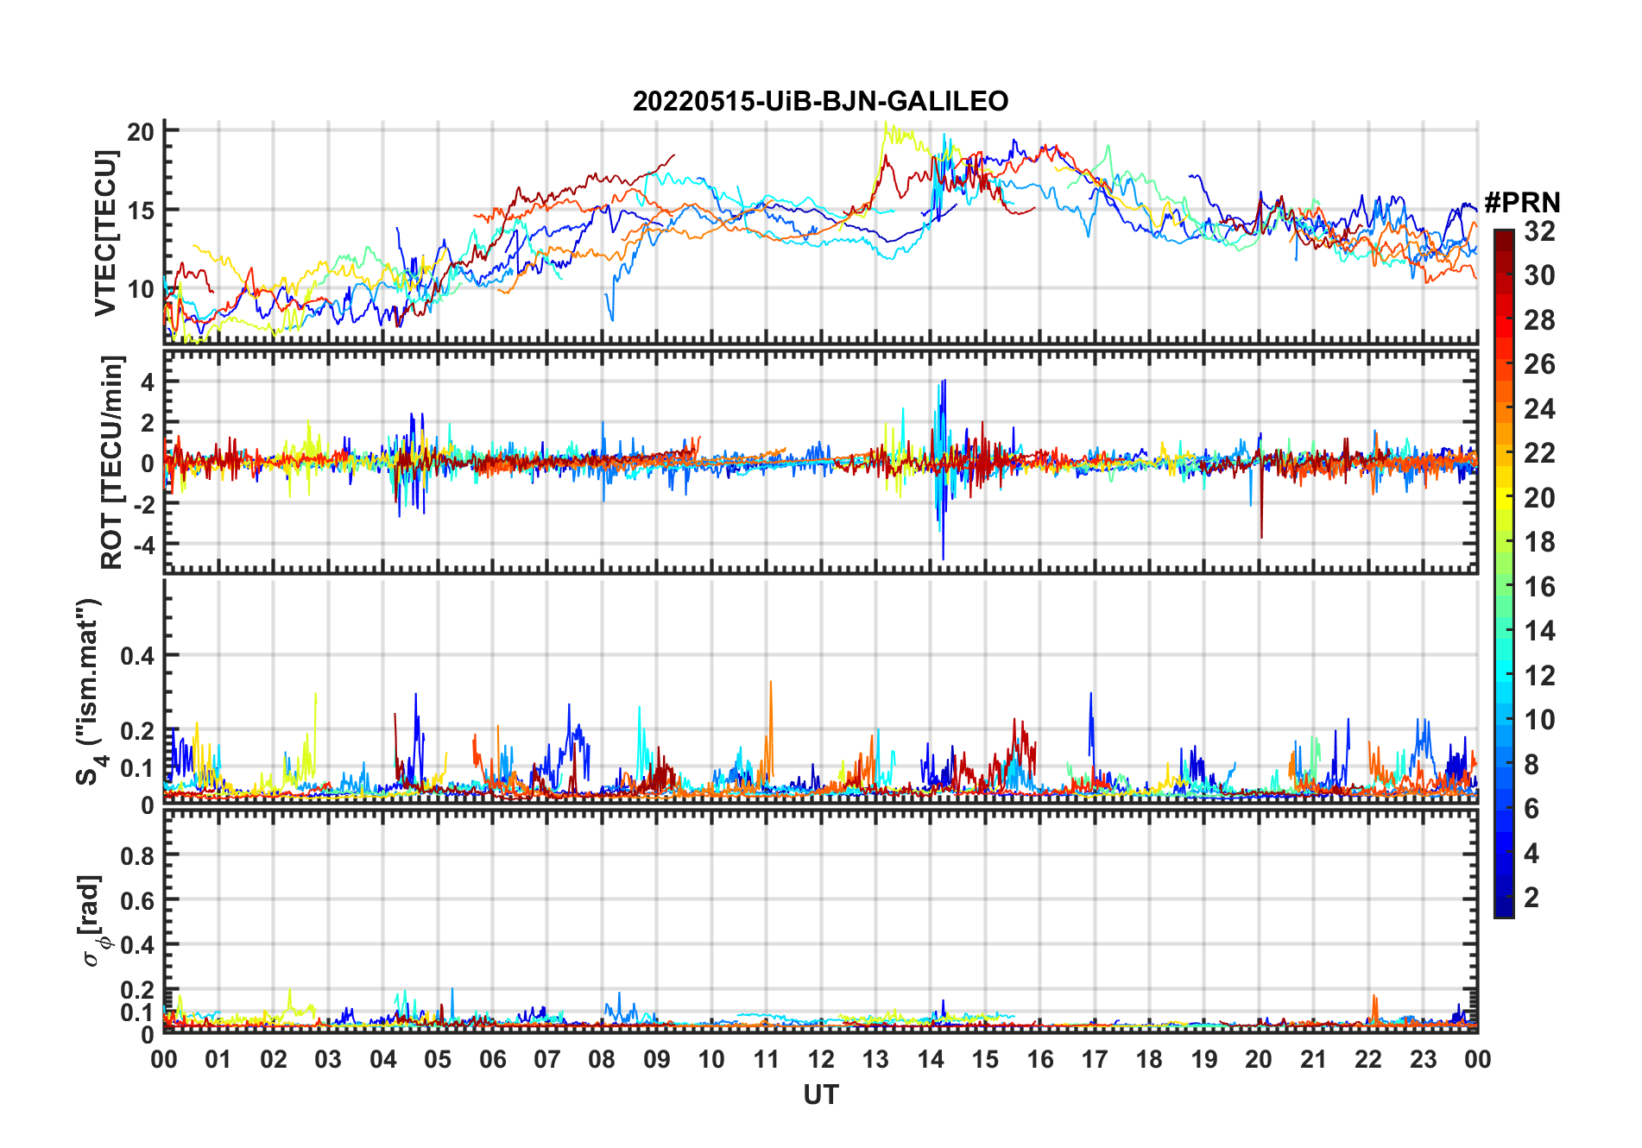Select the "ROT [TECU/min]" y-axis label
This screenshot has width=1642, height=1148.
click(112, 462)
